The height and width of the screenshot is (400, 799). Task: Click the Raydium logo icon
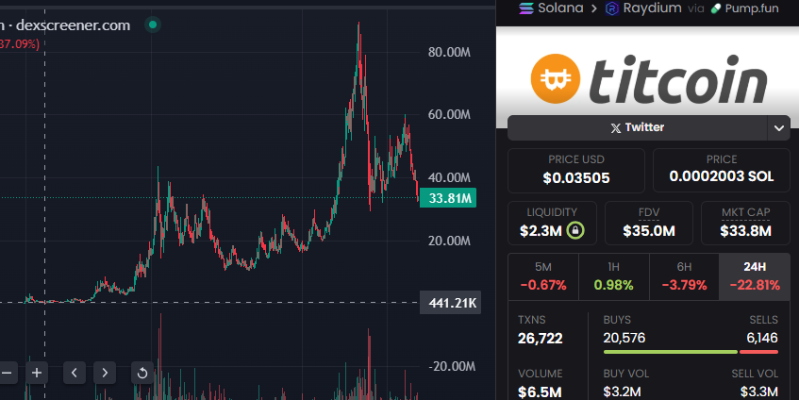tap(612, 8)
